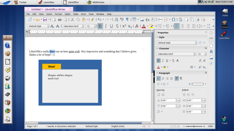Click above paragraph spacing input field

pyautogui.click(x=168, y=100)
